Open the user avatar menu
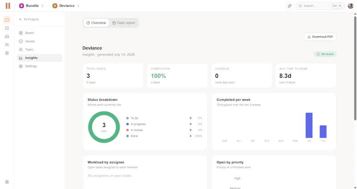Image resolution: width=357 pixels, height=189 pixels. tap(350, 6)
